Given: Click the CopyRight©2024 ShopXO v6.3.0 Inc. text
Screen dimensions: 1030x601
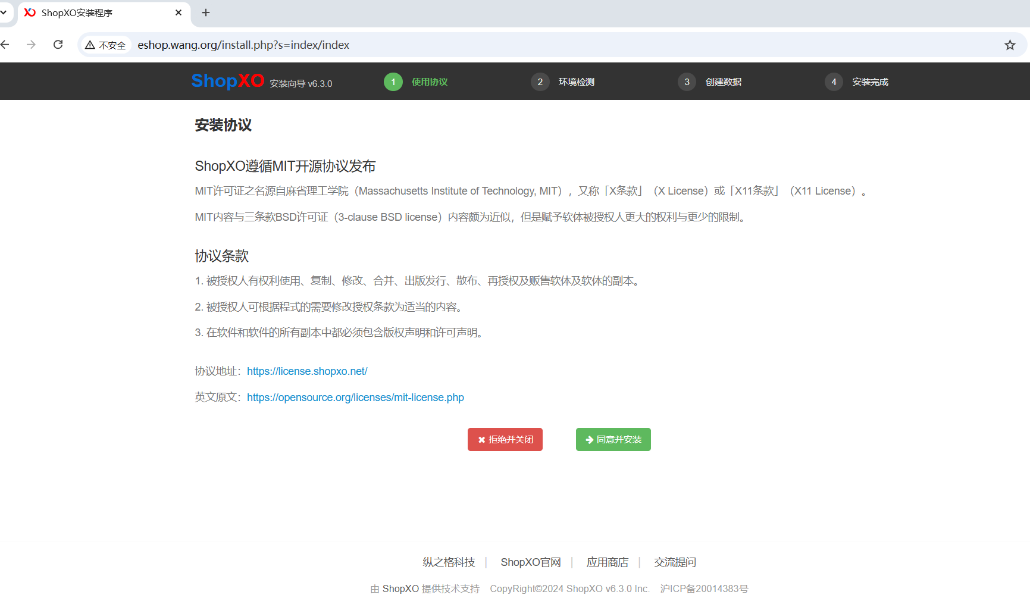Looking at the screenshot, I should click(x=569, y=589).
